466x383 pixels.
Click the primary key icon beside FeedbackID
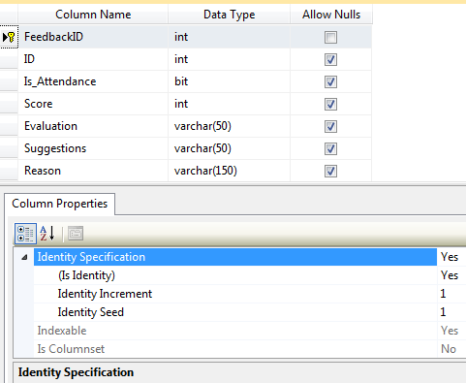[x=9, y=37]
